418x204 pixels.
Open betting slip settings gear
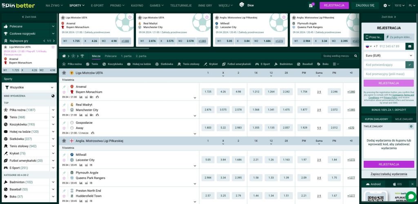[411, 126]
